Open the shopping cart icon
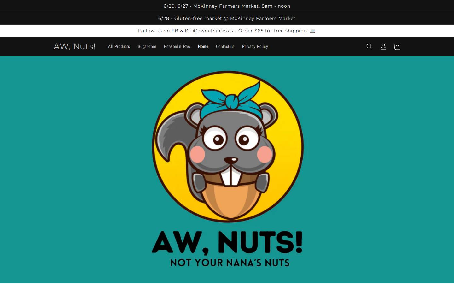This screenshot has height=284, width=454. pyautogui.click(x=397, y=47)
